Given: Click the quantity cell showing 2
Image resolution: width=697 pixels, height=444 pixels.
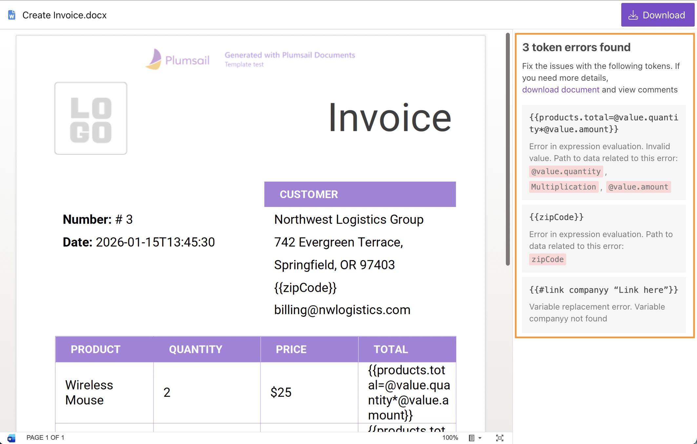Looking at the screenshot, I should [207, 393].
